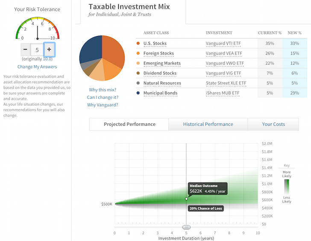Click the 35% current U.S. Stocks value
Viewport: 311px width, 241px height.
point(270,44)
